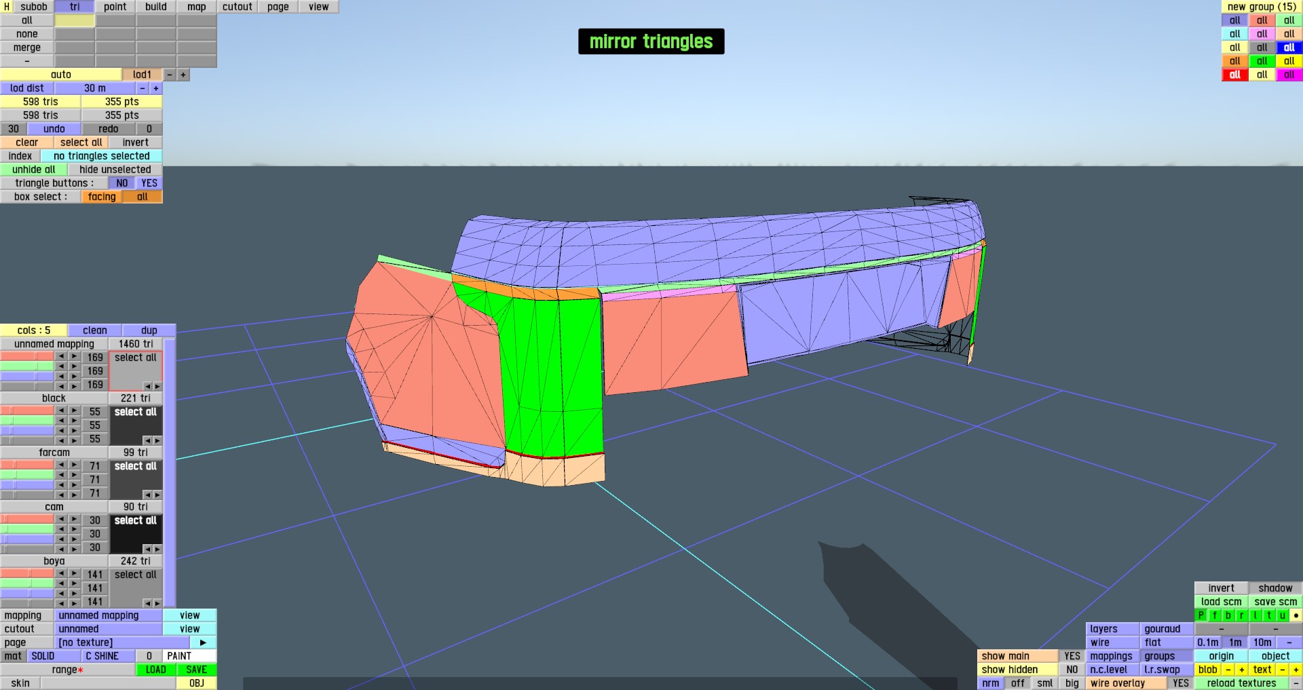1303x690 pixels.
Task: Switch to top view with t
Action: pos(1269,615)
